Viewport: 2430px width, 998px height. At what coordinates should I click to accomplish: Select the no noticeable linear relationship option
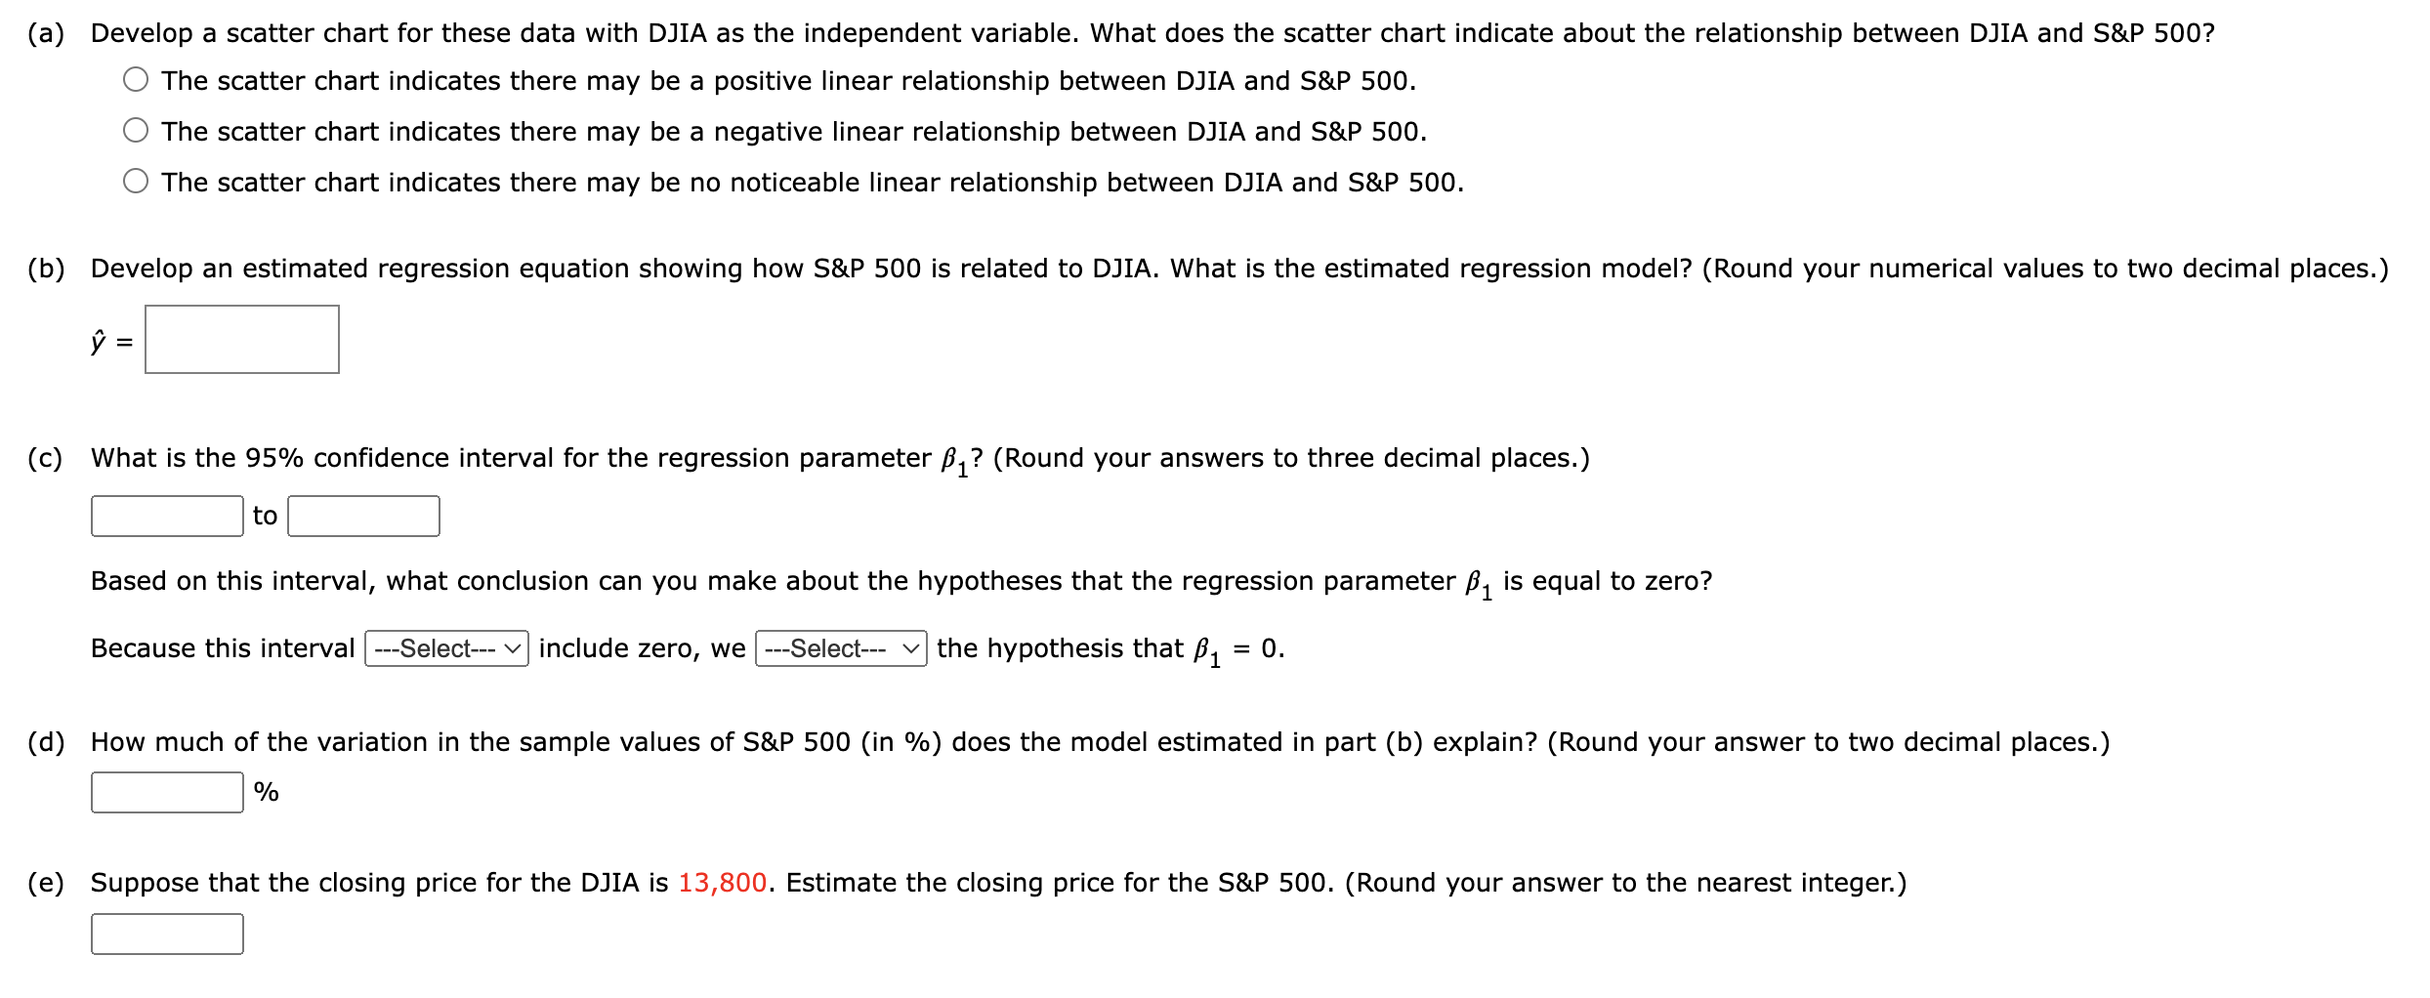(136, 182)
